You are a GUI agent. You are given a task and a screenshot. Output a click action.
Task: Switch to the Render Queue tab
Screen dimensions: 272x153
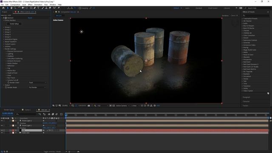click(9, 110)
